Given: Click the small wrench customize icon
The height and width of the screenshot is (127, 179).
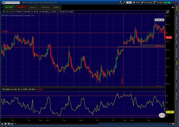Looking at the screenshot, I should (173, 7).
